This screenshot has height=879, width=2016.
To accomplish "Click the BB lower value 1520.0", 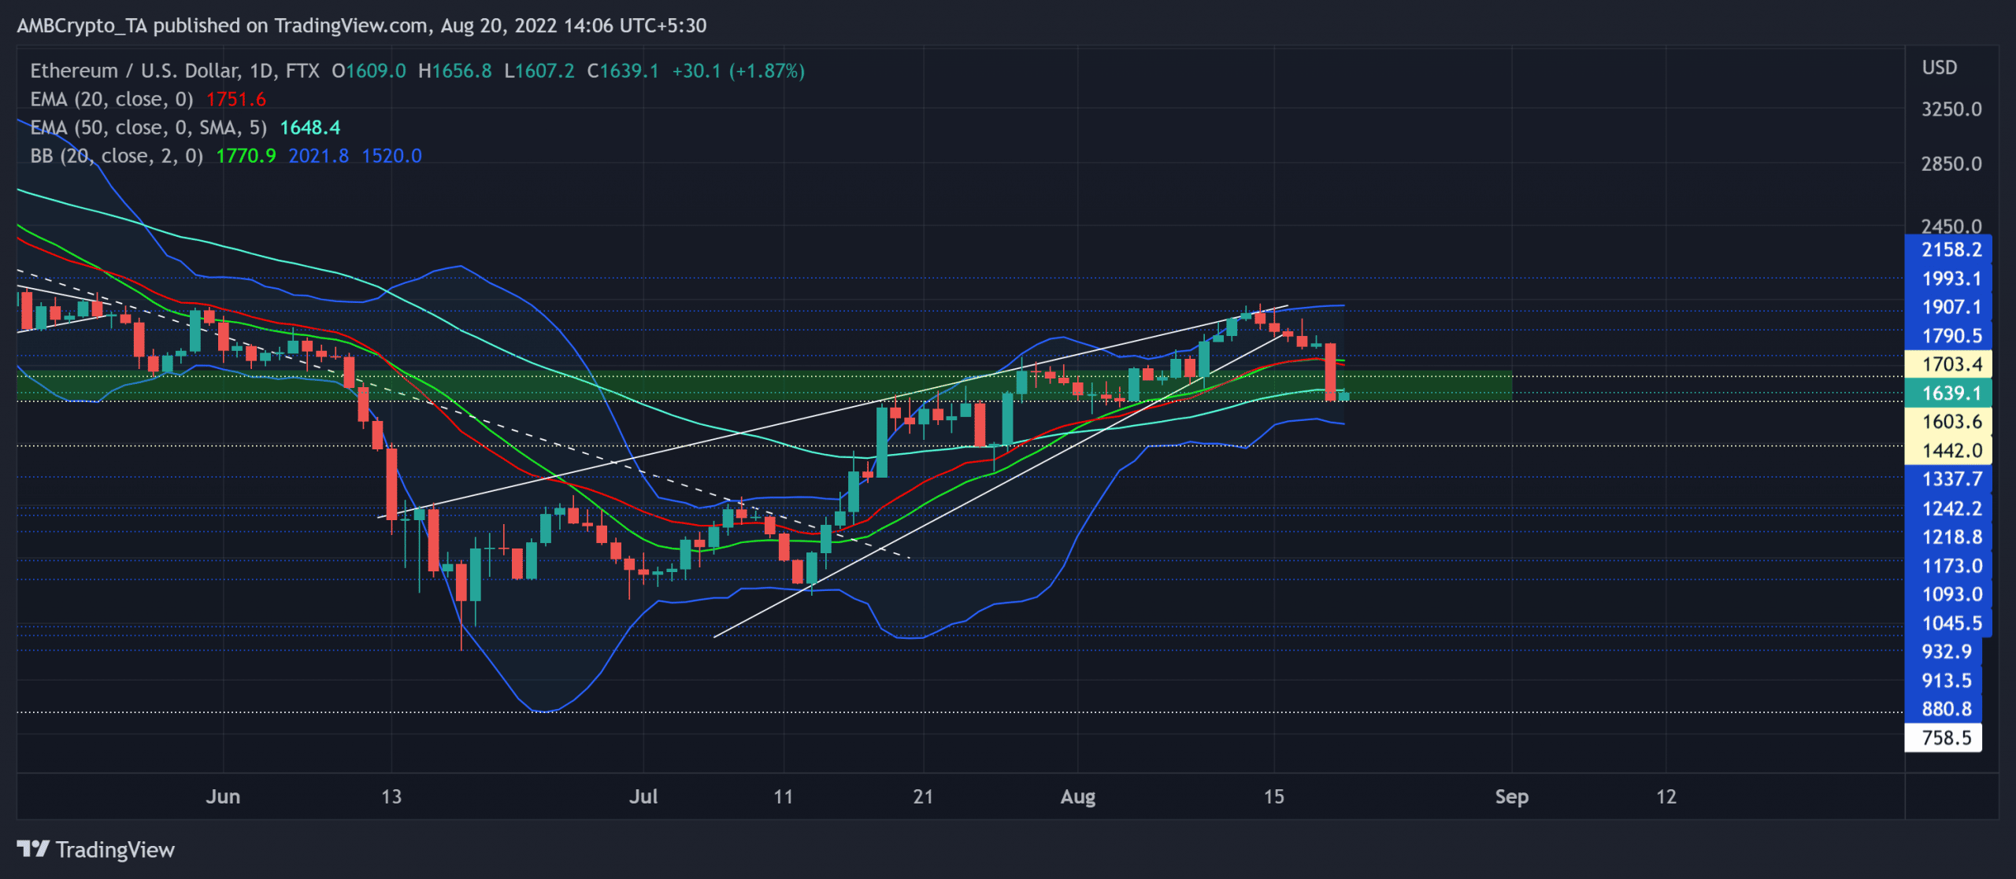I will click(x=391, y=156).
